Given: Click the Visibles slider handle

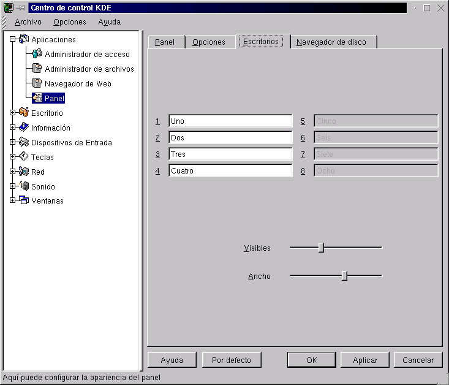Looking at the screenshot, I should 321,248.
